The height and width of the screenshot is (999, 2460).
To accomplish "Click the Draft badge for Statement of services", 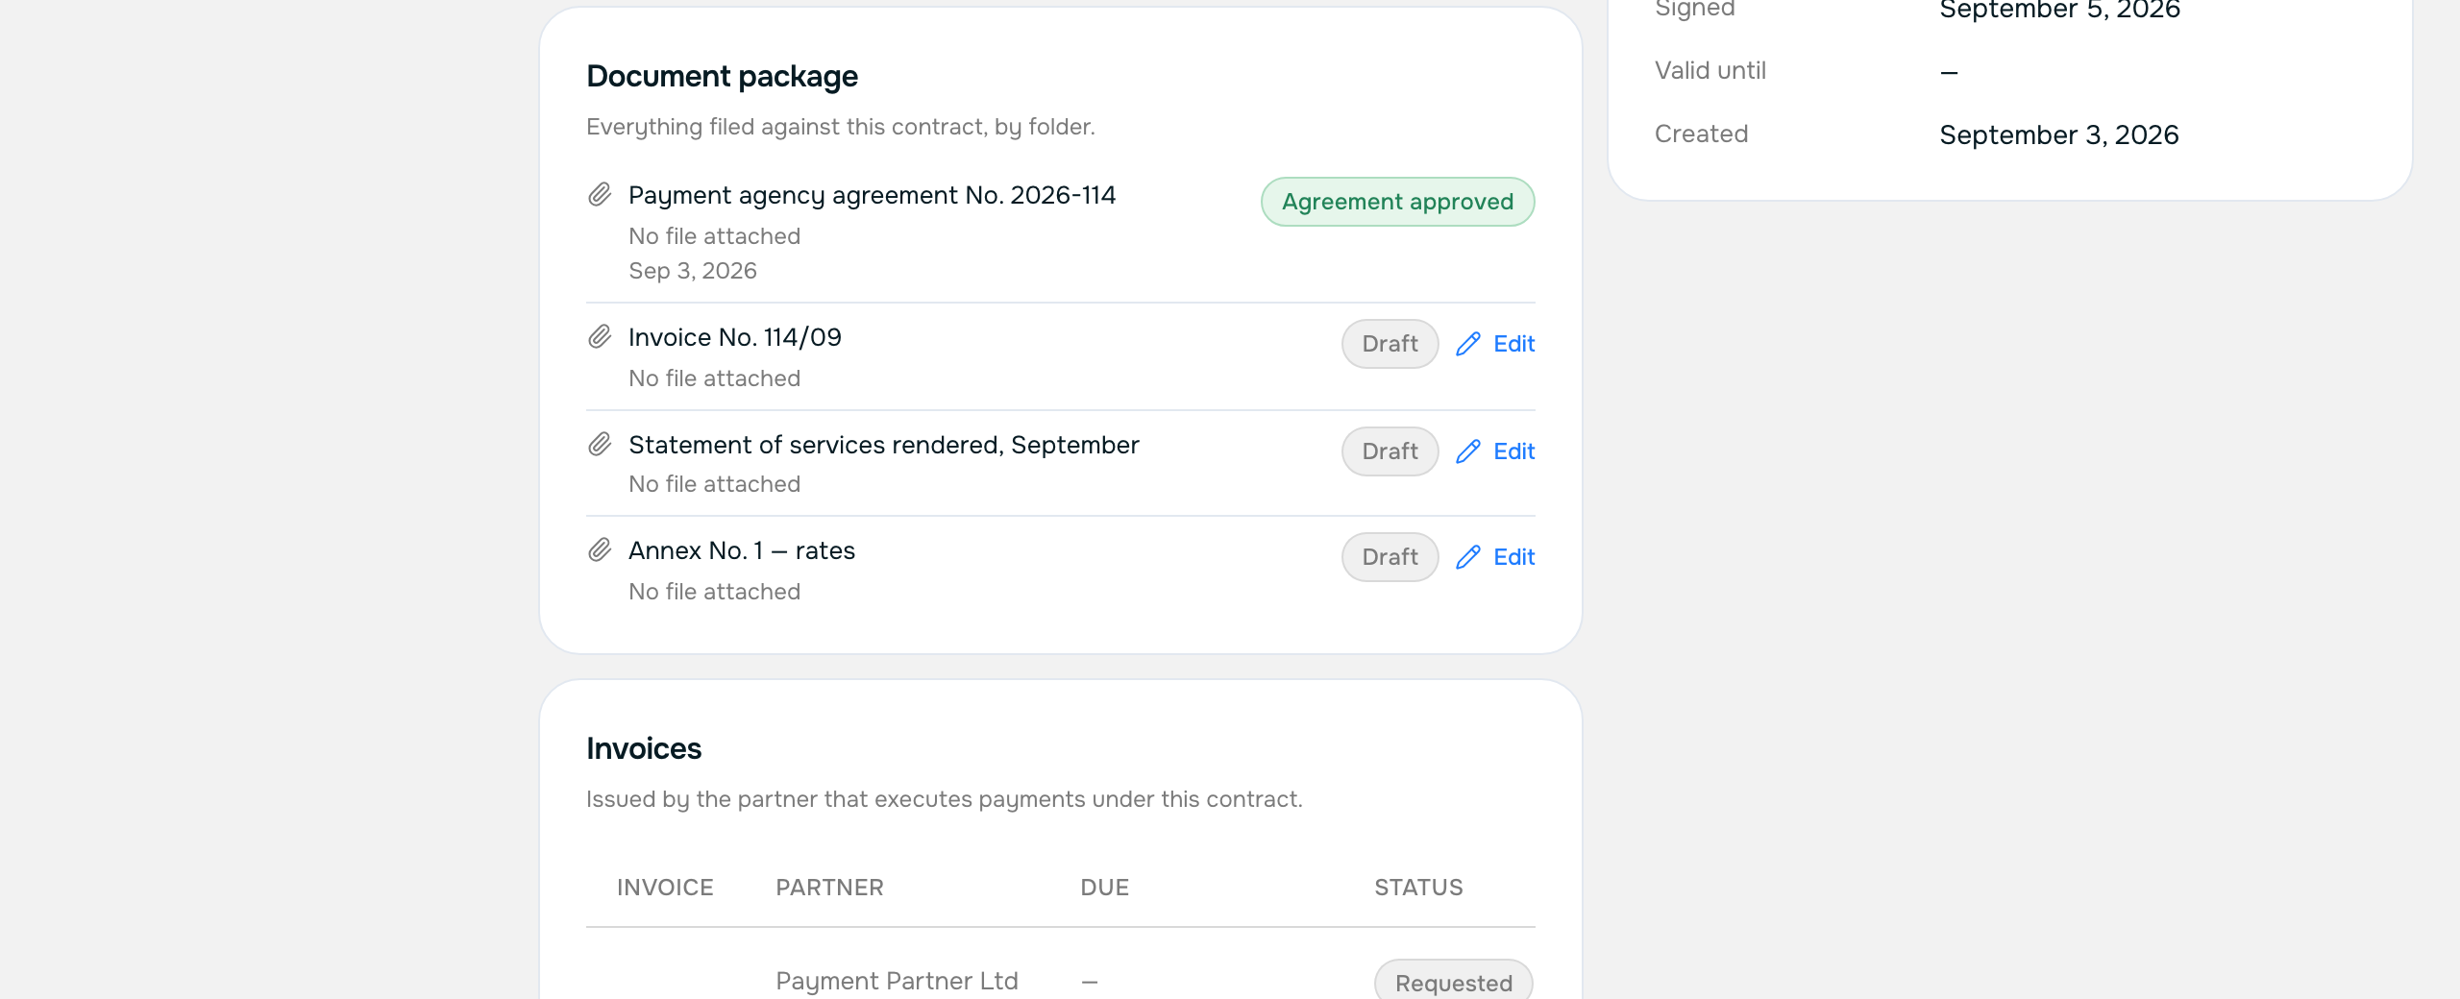I will click(1390, 451).
